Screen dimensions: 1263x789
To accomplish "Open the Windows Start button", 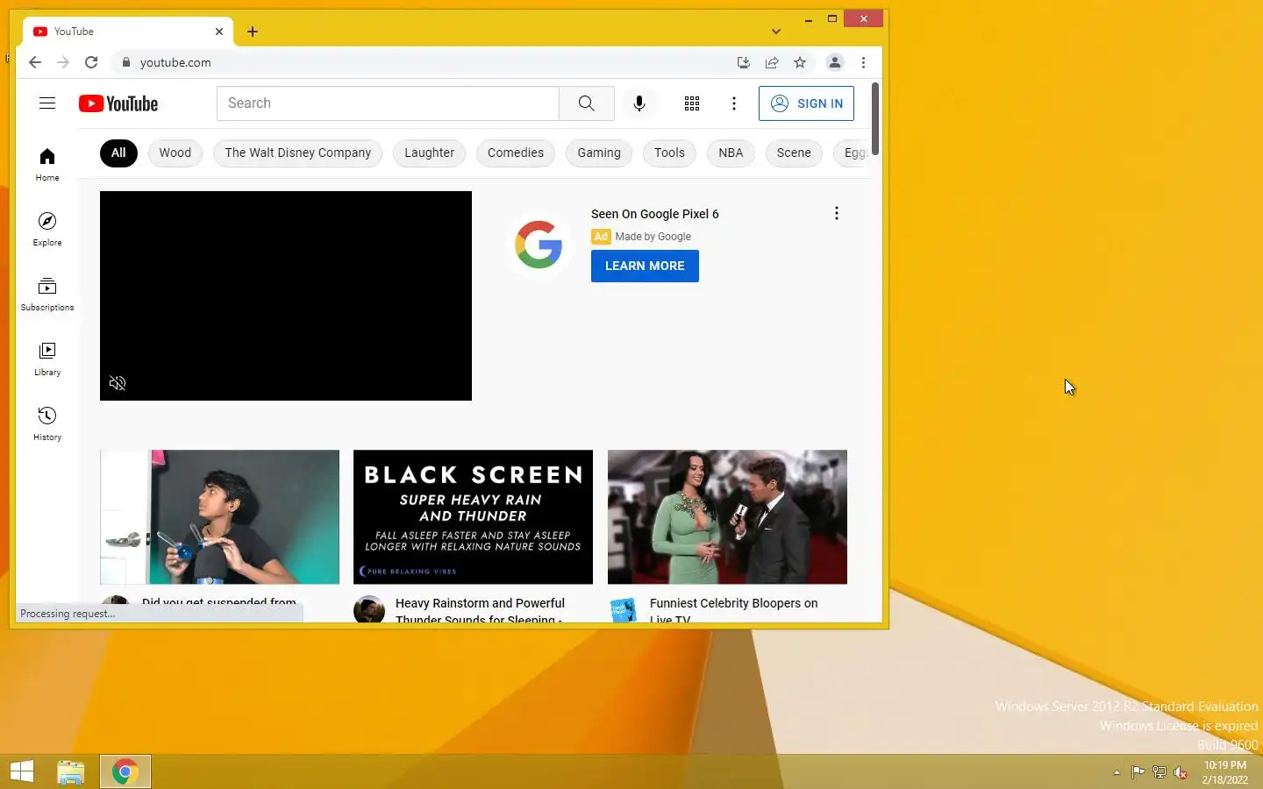I will pos(22,771).
